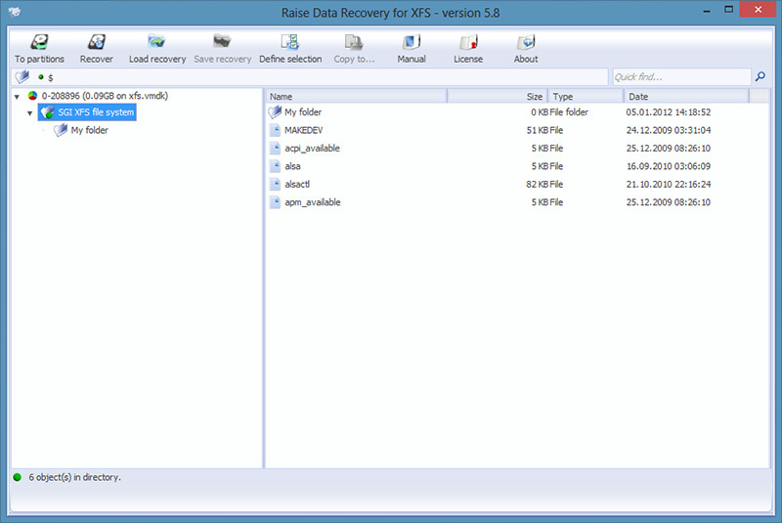Select the Copy to... toolbar icon
Viewport: 782px width, 523px height.
tap(354, 42)
